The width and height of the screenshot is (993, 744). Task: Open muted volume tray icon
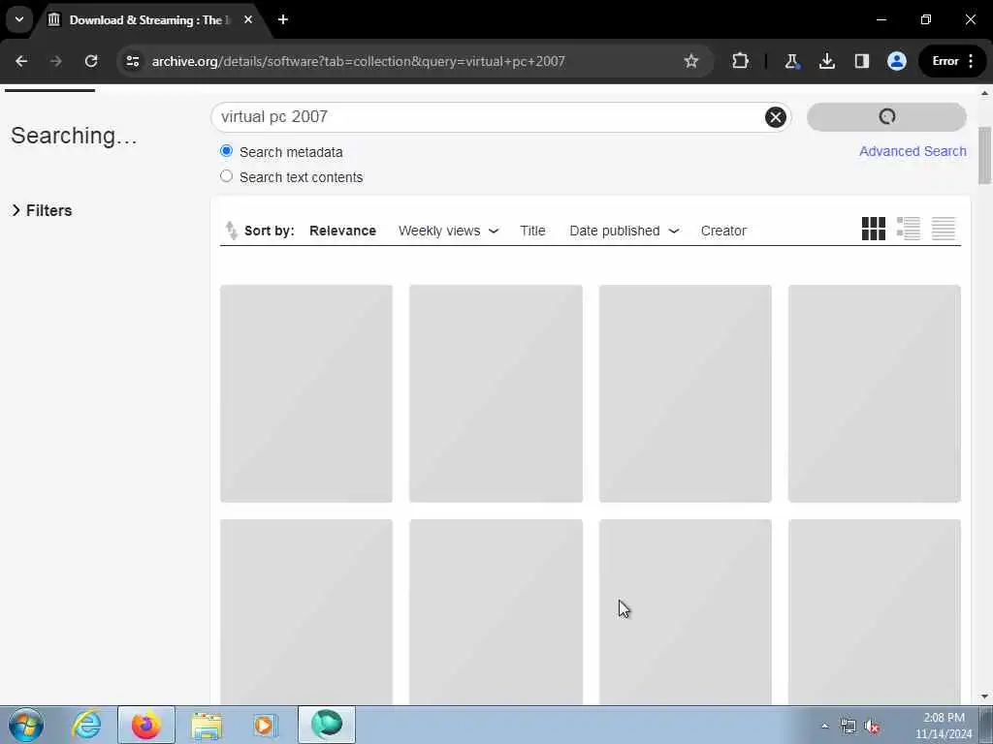[x=872, y=727]
